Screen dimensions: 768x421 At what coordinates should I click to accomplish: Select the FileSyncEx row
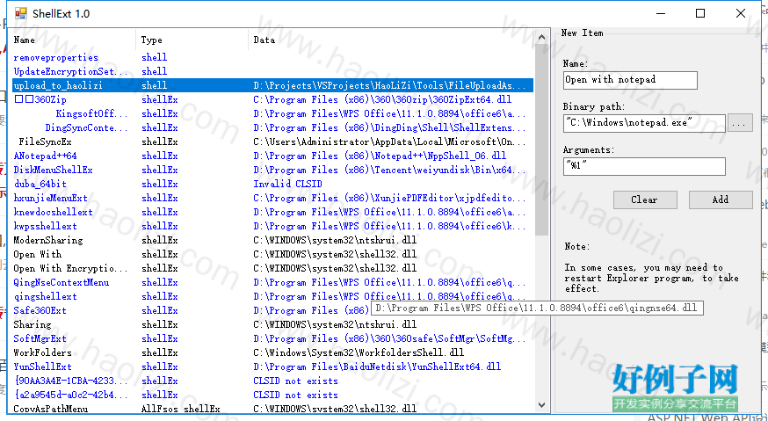click(x=271, y=142)
